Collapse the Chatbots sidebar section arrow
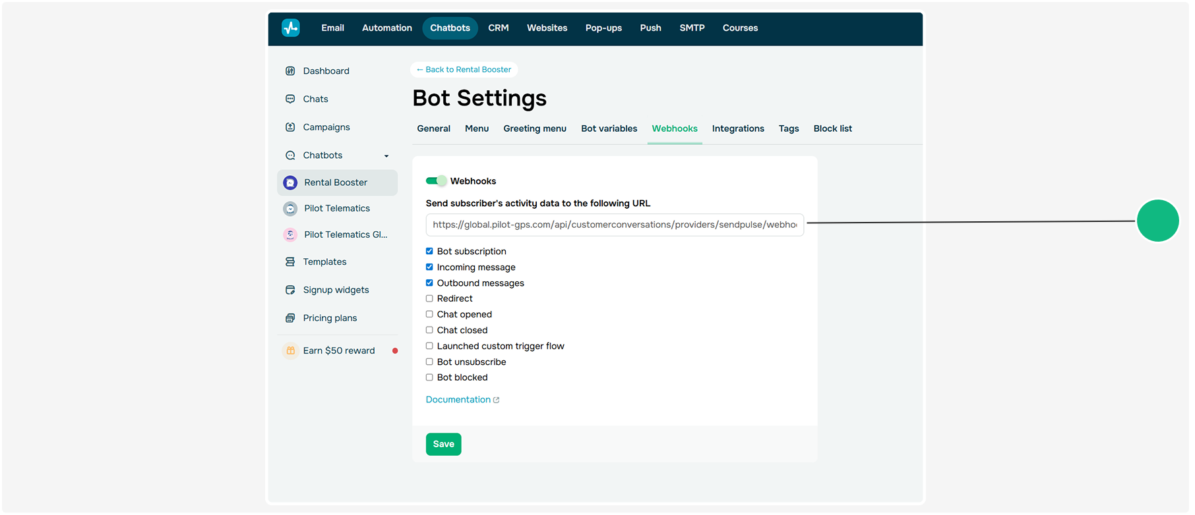 click(386, 156)
